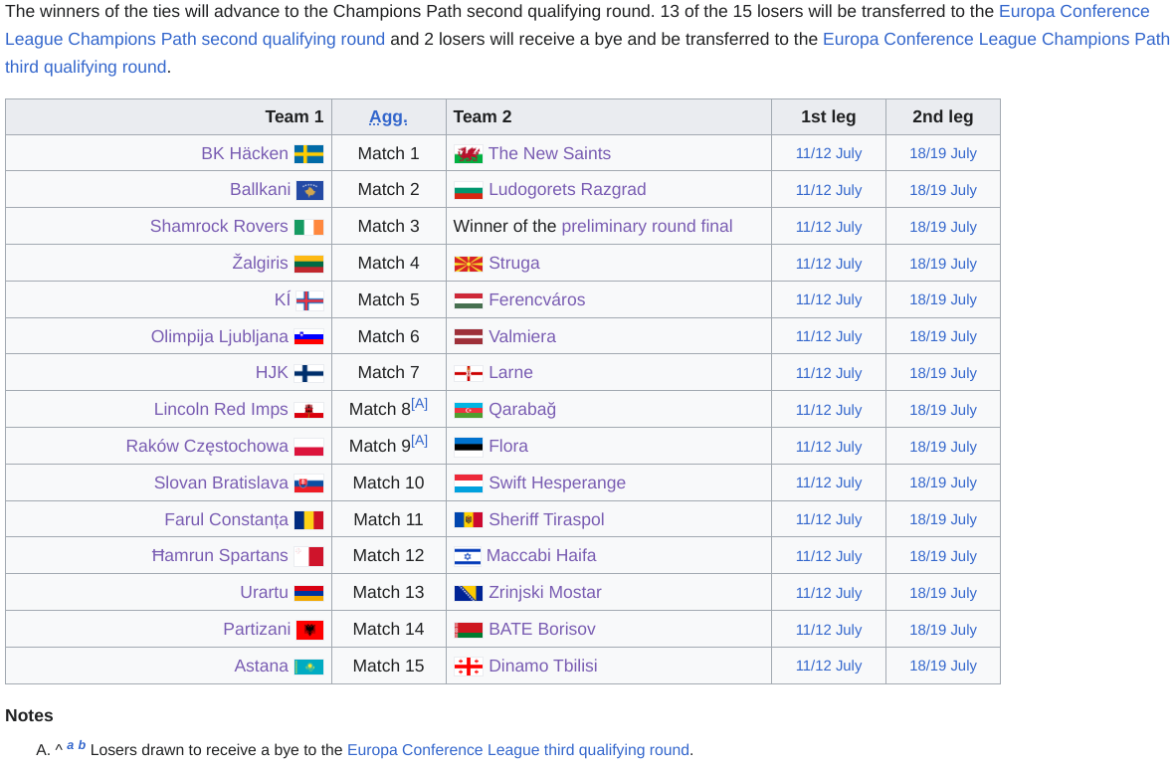The image size is (1174, 770).
Task: Click footnote A next to Match 8
Action: [x=419, y=404]
